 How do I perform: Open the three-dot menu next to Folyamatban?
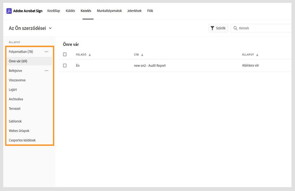(x=46, y=52)
